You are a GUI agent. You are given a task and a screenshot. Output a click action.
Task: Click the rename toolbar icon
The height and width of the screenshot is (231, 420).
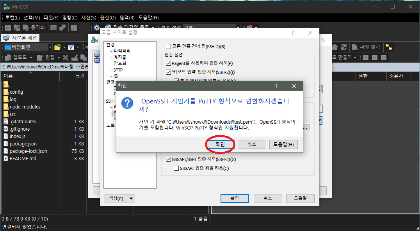click(75, 57)
